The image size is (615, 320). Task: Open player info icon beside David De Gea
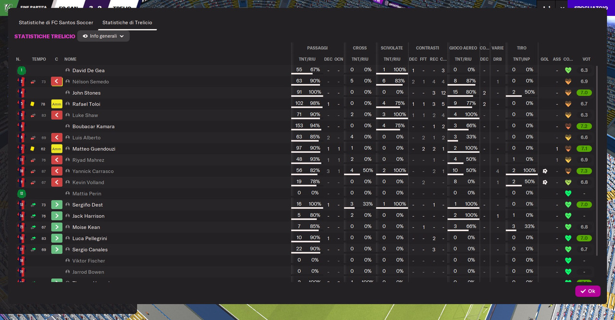point(68,70)
